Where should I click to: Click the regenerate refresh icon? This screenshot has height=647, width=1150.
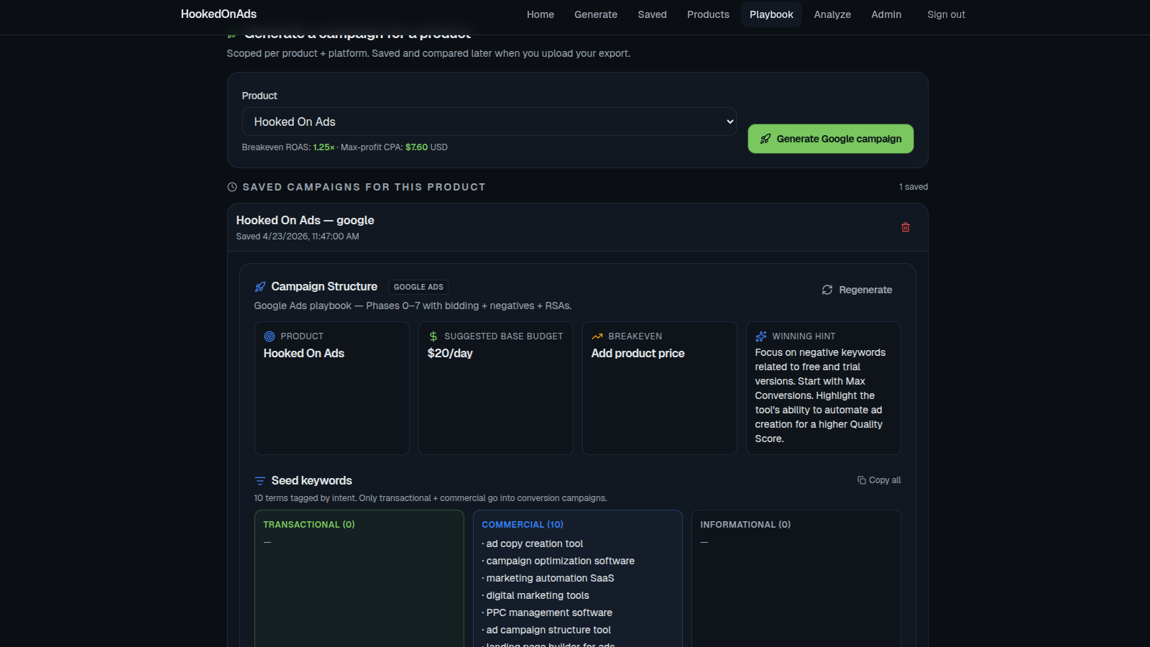(827, 290)
